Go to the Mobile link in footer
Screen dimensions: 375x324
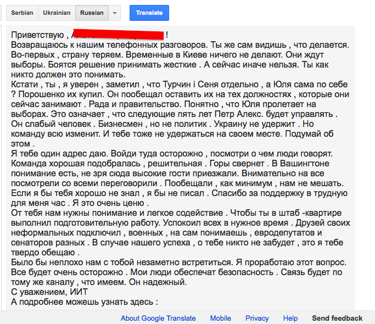tap(220, 318)
